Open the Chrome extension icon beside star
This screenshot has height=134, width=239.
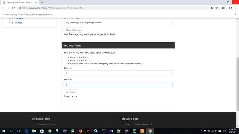[223, 8]
